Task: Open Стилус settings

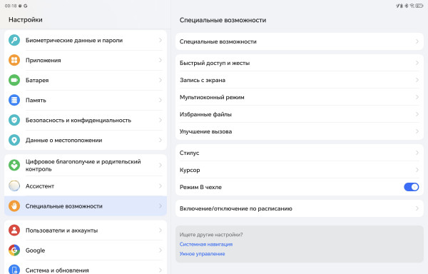Action: pyautogui.click(x=300, y=153)
